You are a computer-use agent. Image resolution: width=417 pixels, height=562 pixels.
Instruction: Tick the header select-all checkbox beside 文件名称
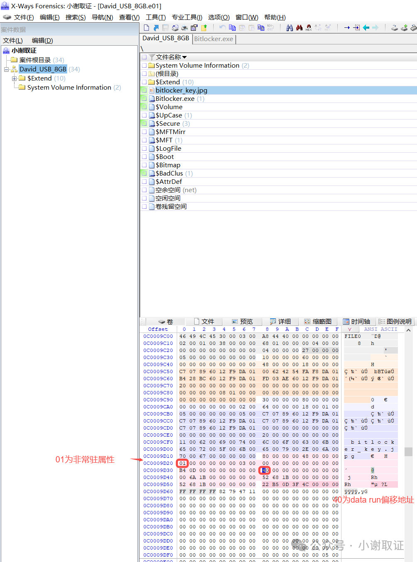pos(144,57)
